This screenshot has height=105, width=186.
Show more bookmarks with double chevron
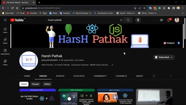[x=183, y=13]
